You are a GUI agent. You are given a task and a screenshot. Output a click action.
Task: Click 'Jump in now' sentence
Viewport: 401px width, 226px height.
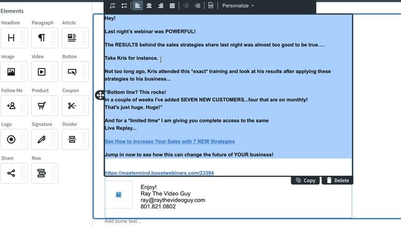(x=189, y=155)
